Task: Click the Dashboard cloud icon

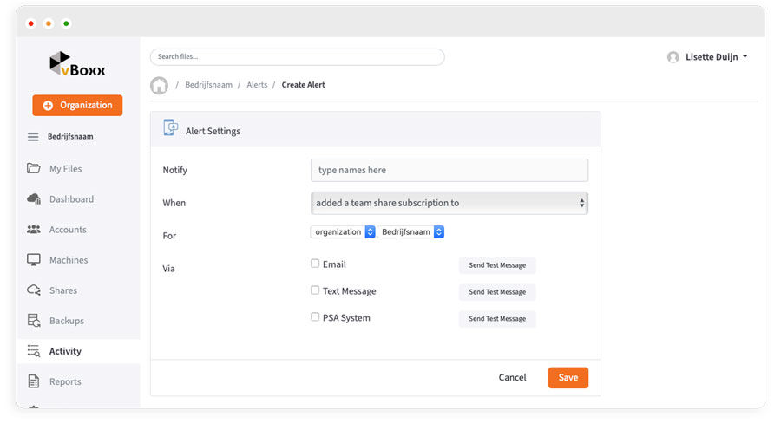Action: [34, 199]
